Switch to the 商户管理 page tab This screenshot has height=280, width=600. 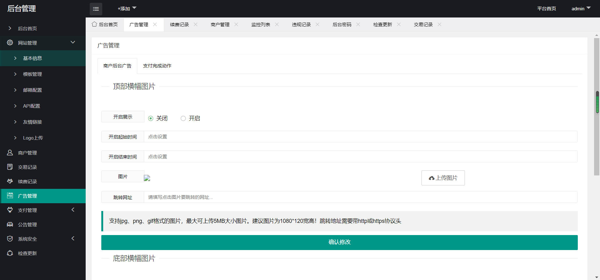(x=220, y=25)
